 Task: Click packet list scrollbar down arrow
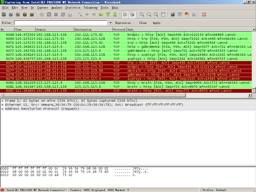tap(254, 90)
